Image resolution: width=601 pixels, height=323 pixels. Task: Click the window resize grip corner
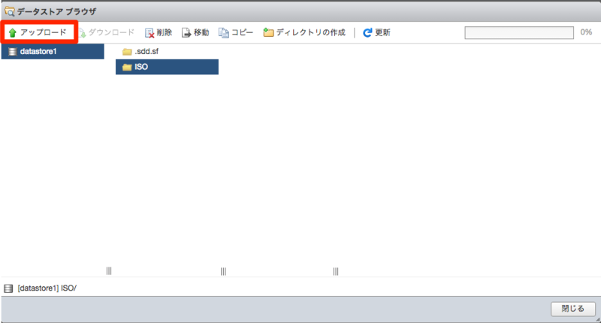click(597, 319)
